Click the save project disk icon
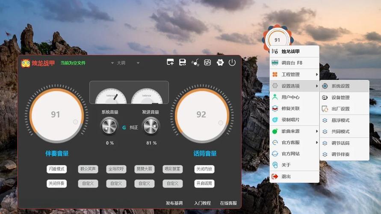381x214 pixels. pyautogui.click(x=183, y=62)
